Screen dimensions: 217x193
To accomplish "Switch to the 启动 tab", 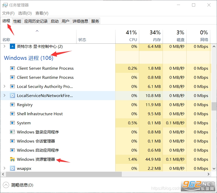I will [x=55, y=21].
